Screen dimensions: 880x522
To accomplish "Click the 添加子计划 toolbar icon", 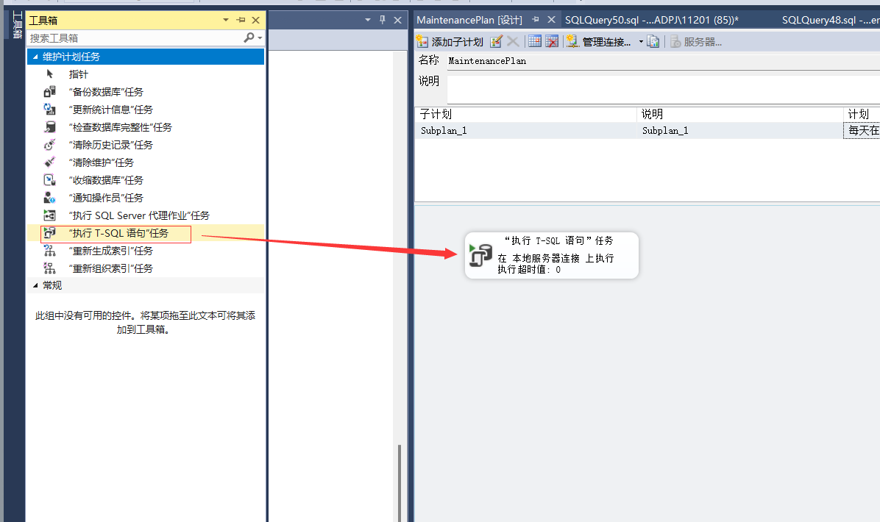I will [x=422, y=41].
